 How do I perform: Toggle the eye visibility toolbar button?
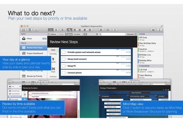click(153, 30)
